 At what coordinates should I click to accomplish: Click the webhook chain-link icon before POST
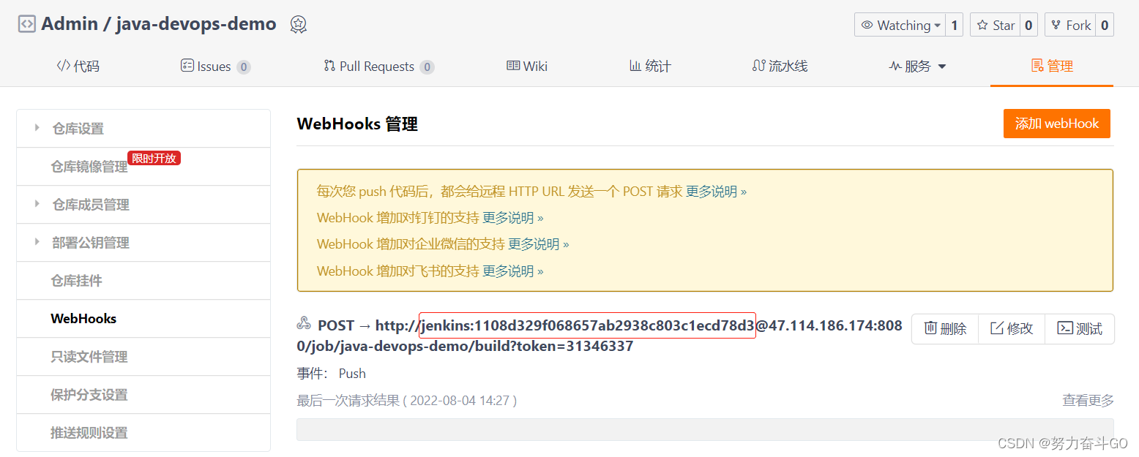[303, 324]
